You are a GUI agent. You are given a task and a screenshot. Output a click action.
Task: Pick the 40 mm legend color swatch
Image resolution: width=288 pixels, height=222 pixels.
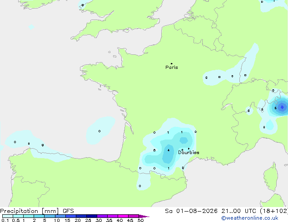pos(123,216)
